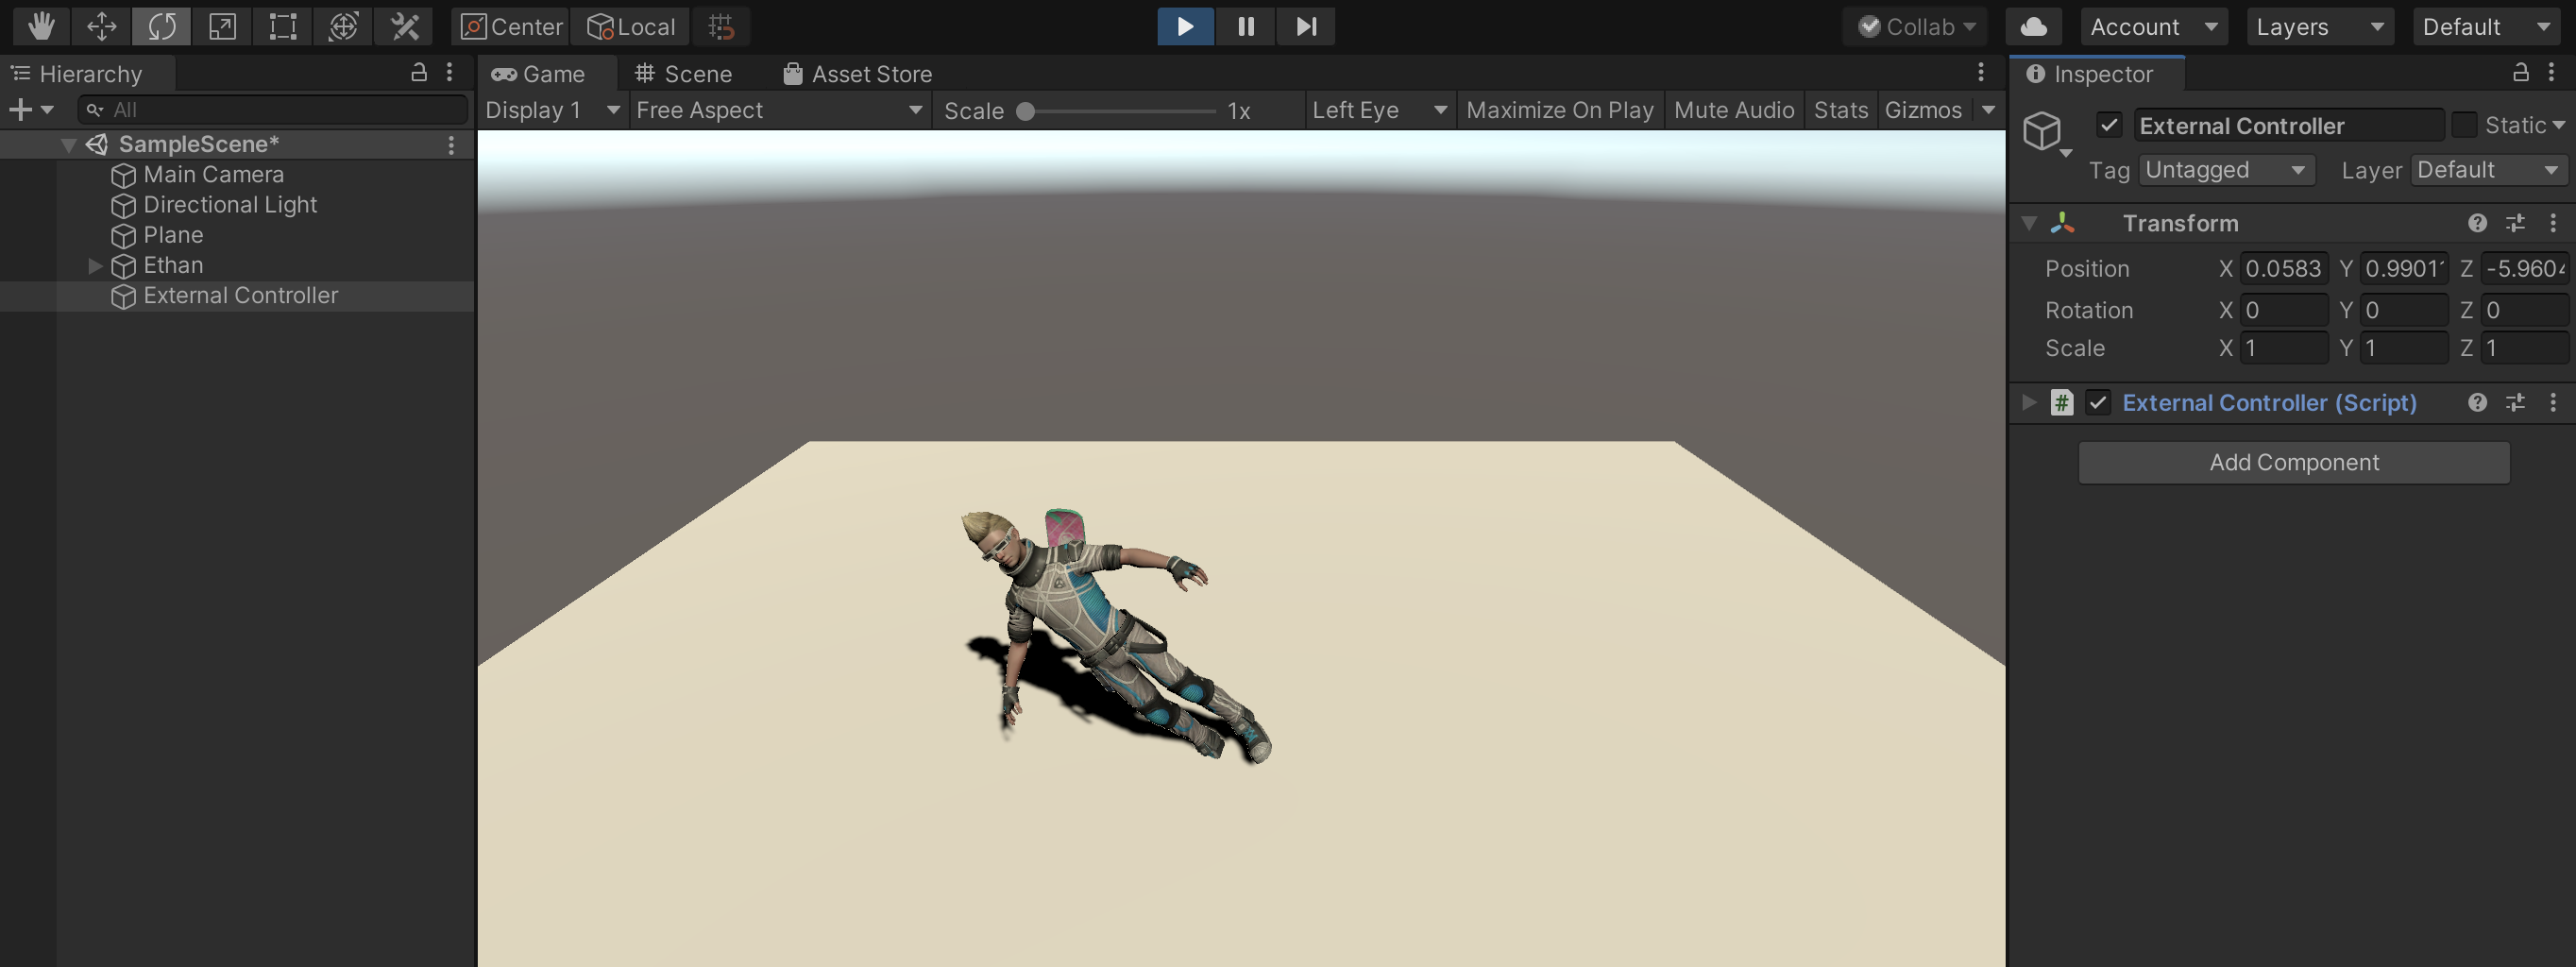Toggle the Static checkbox
Image resolution: width=2576 pixels, height=967 pixels.
click(x=2464, y=125)
